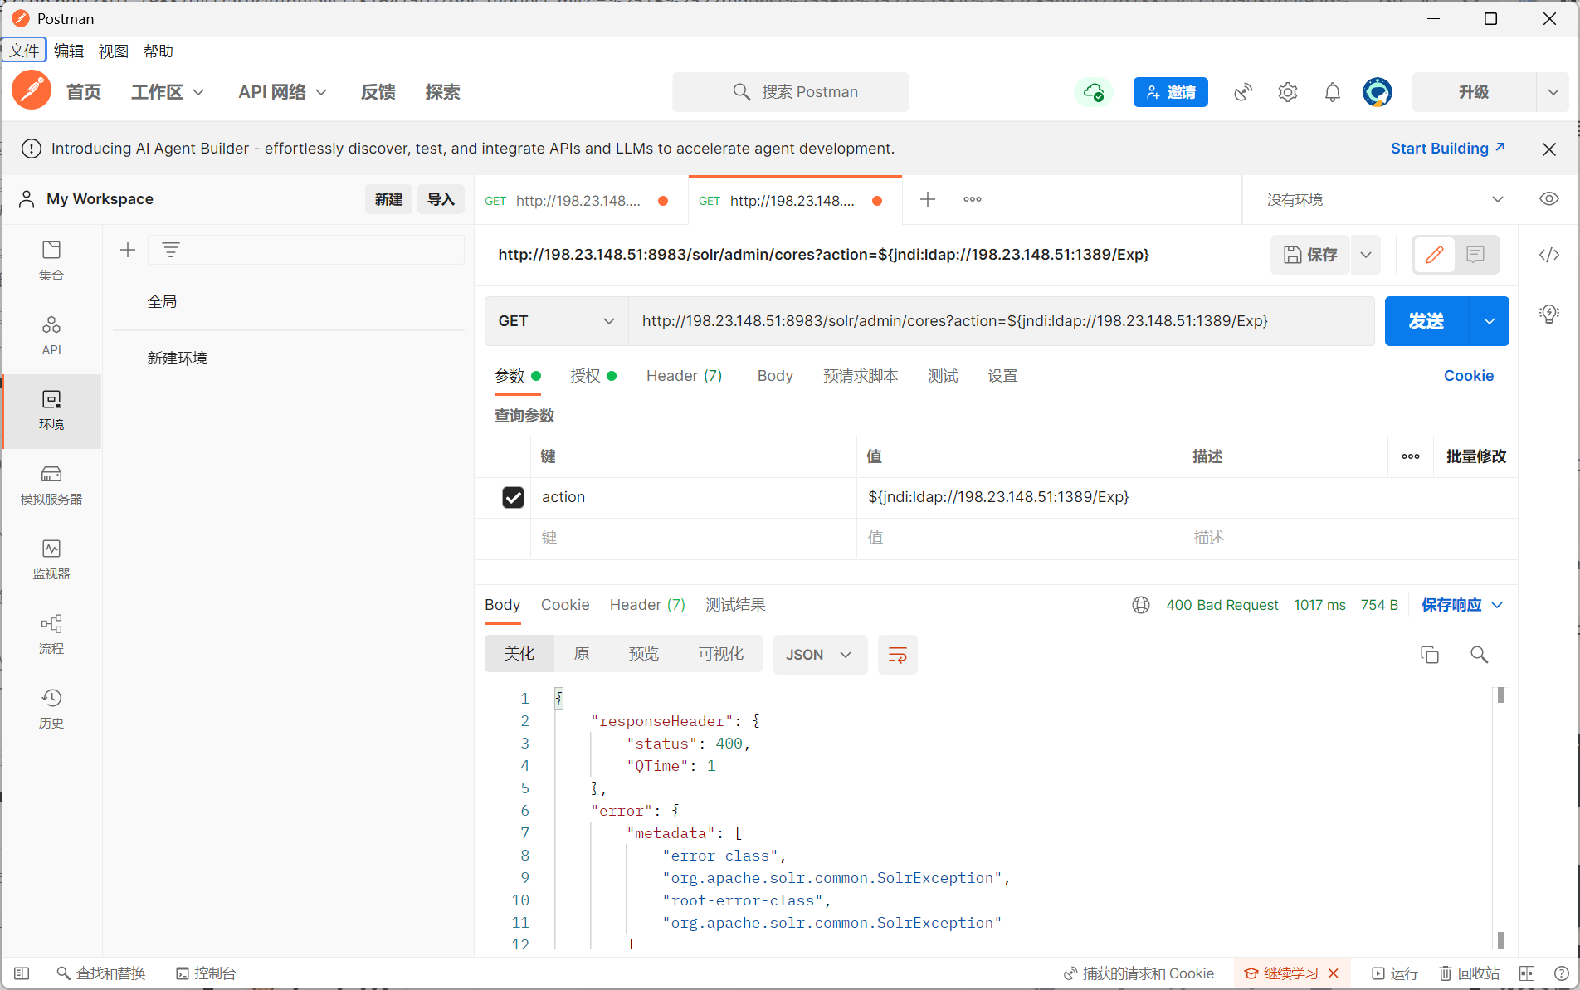Open the lightbulb info icon
1580x990 pixels.
pos(1549,314)
